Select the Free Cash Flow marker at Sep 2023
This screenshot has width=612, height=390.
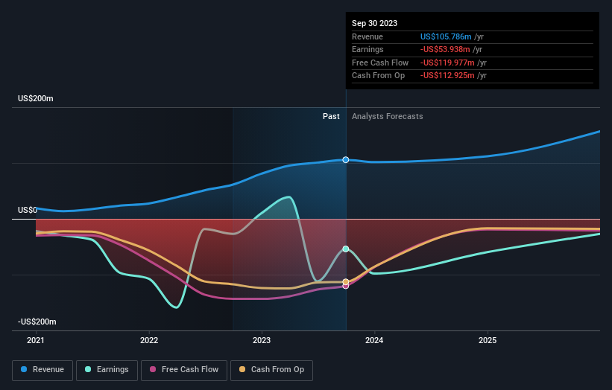click(346, 287)
